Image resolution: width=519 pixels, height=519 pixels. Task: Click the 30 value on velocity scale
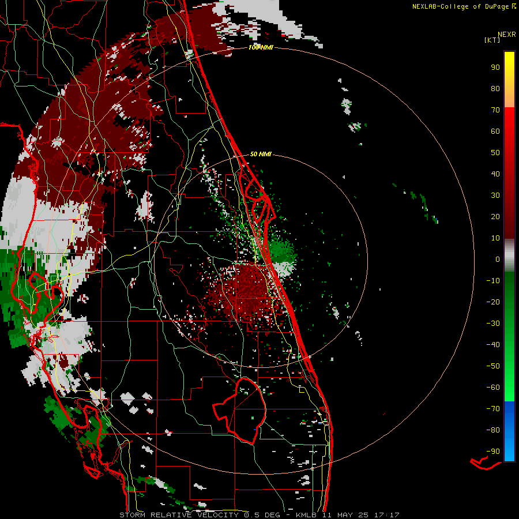coord(495,195)
